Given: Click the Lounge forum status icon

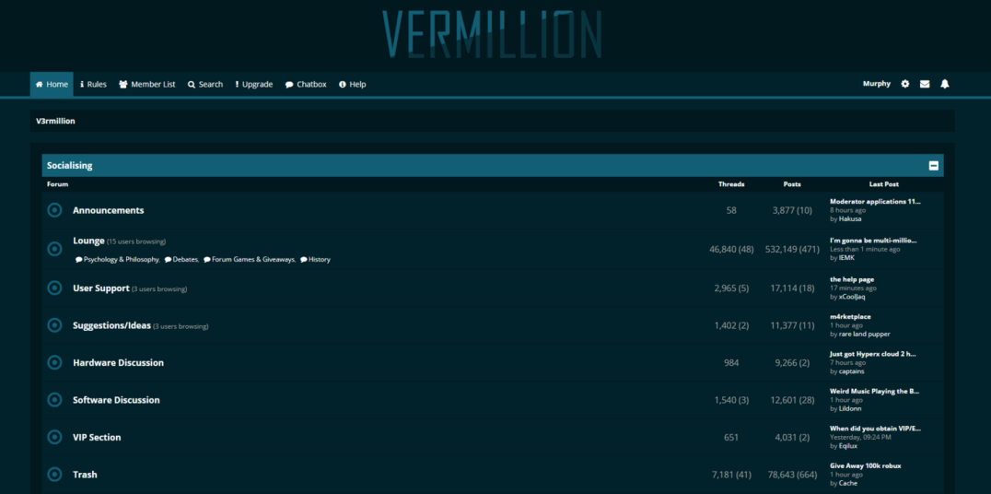Looking at the screenshot, I should point(55,249).
